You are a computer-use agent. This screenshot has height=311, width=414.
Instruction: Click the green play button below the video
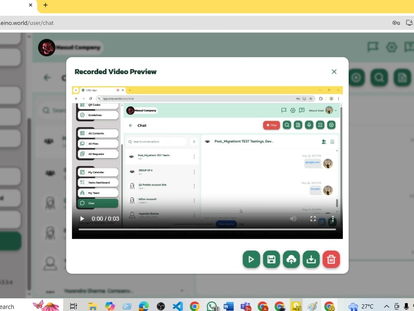[251, 259]
